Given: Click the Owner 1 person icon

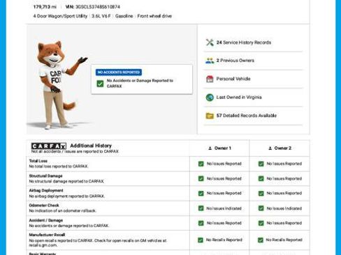Looking at the screenshot, I should pyautogui.click(x=210, y=148).
